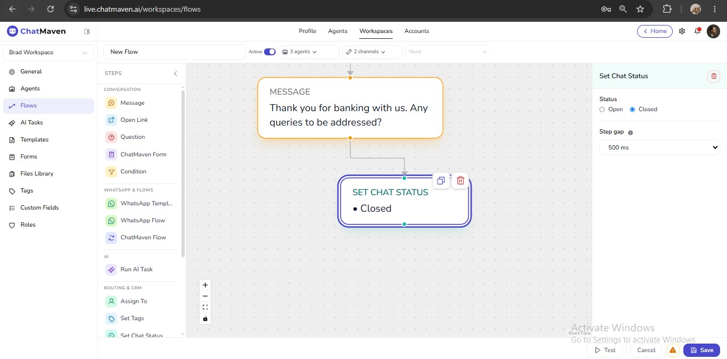The width and height of the screenshot is (727, 359).
Task: Open Flows in the sidebar
Action: coord(48,106)
